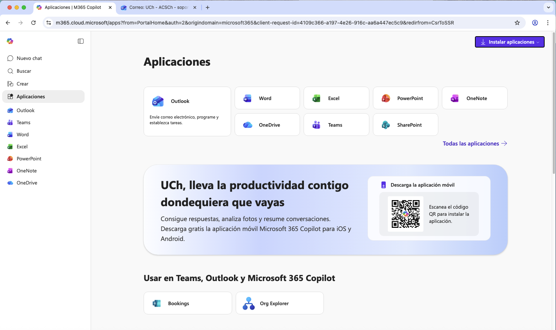The width and height of the screenshot is (556, 330).
Task: Click Descarga la aplicación móvil heading
Action: pos(422,185)
